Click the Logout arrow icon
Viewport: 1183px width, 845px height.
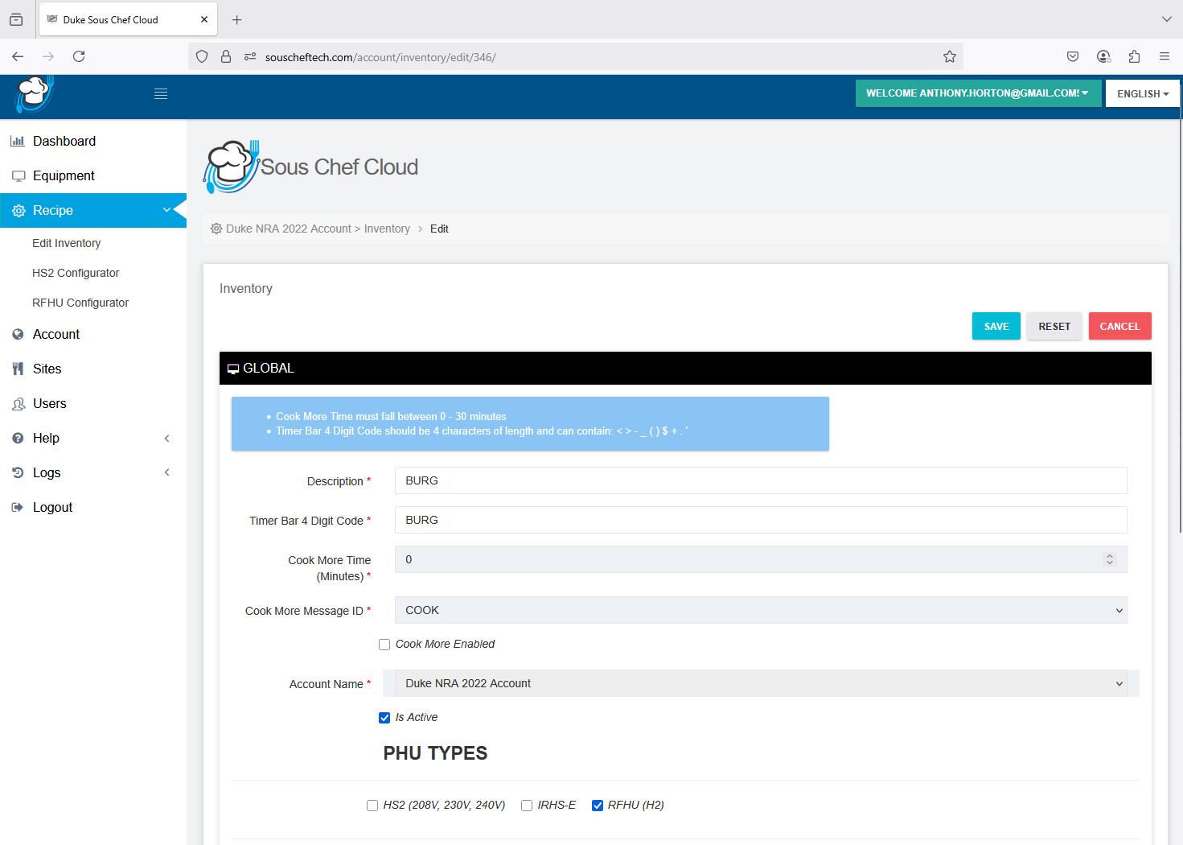click(x=18, y=507)
